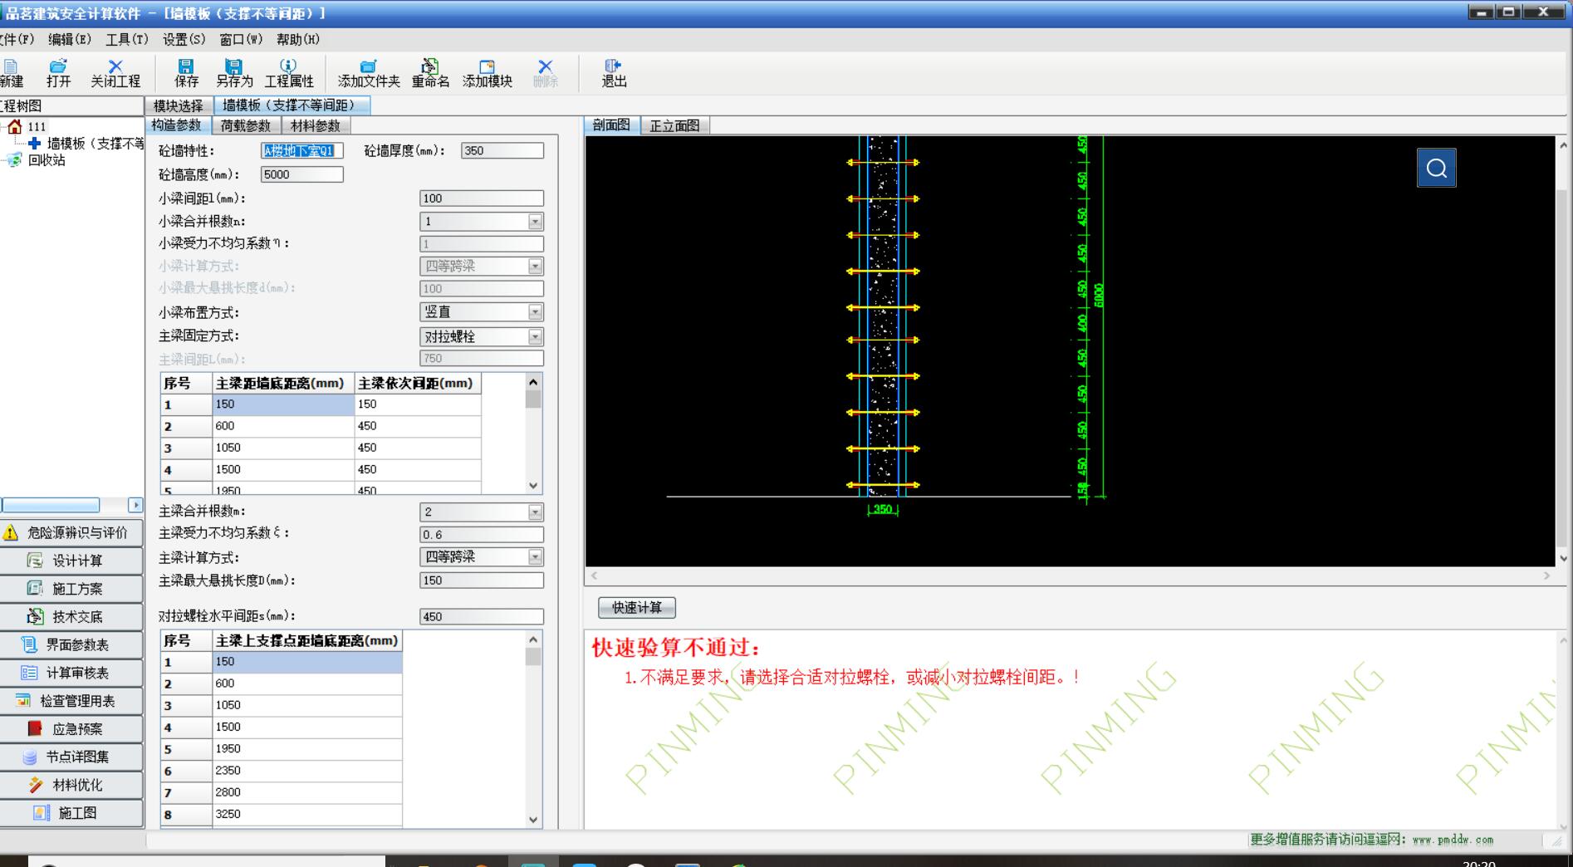Screen dimensions: 1573x867
Task: Click the 打开 (Open) toolbar icon
Action: point(58,73)
